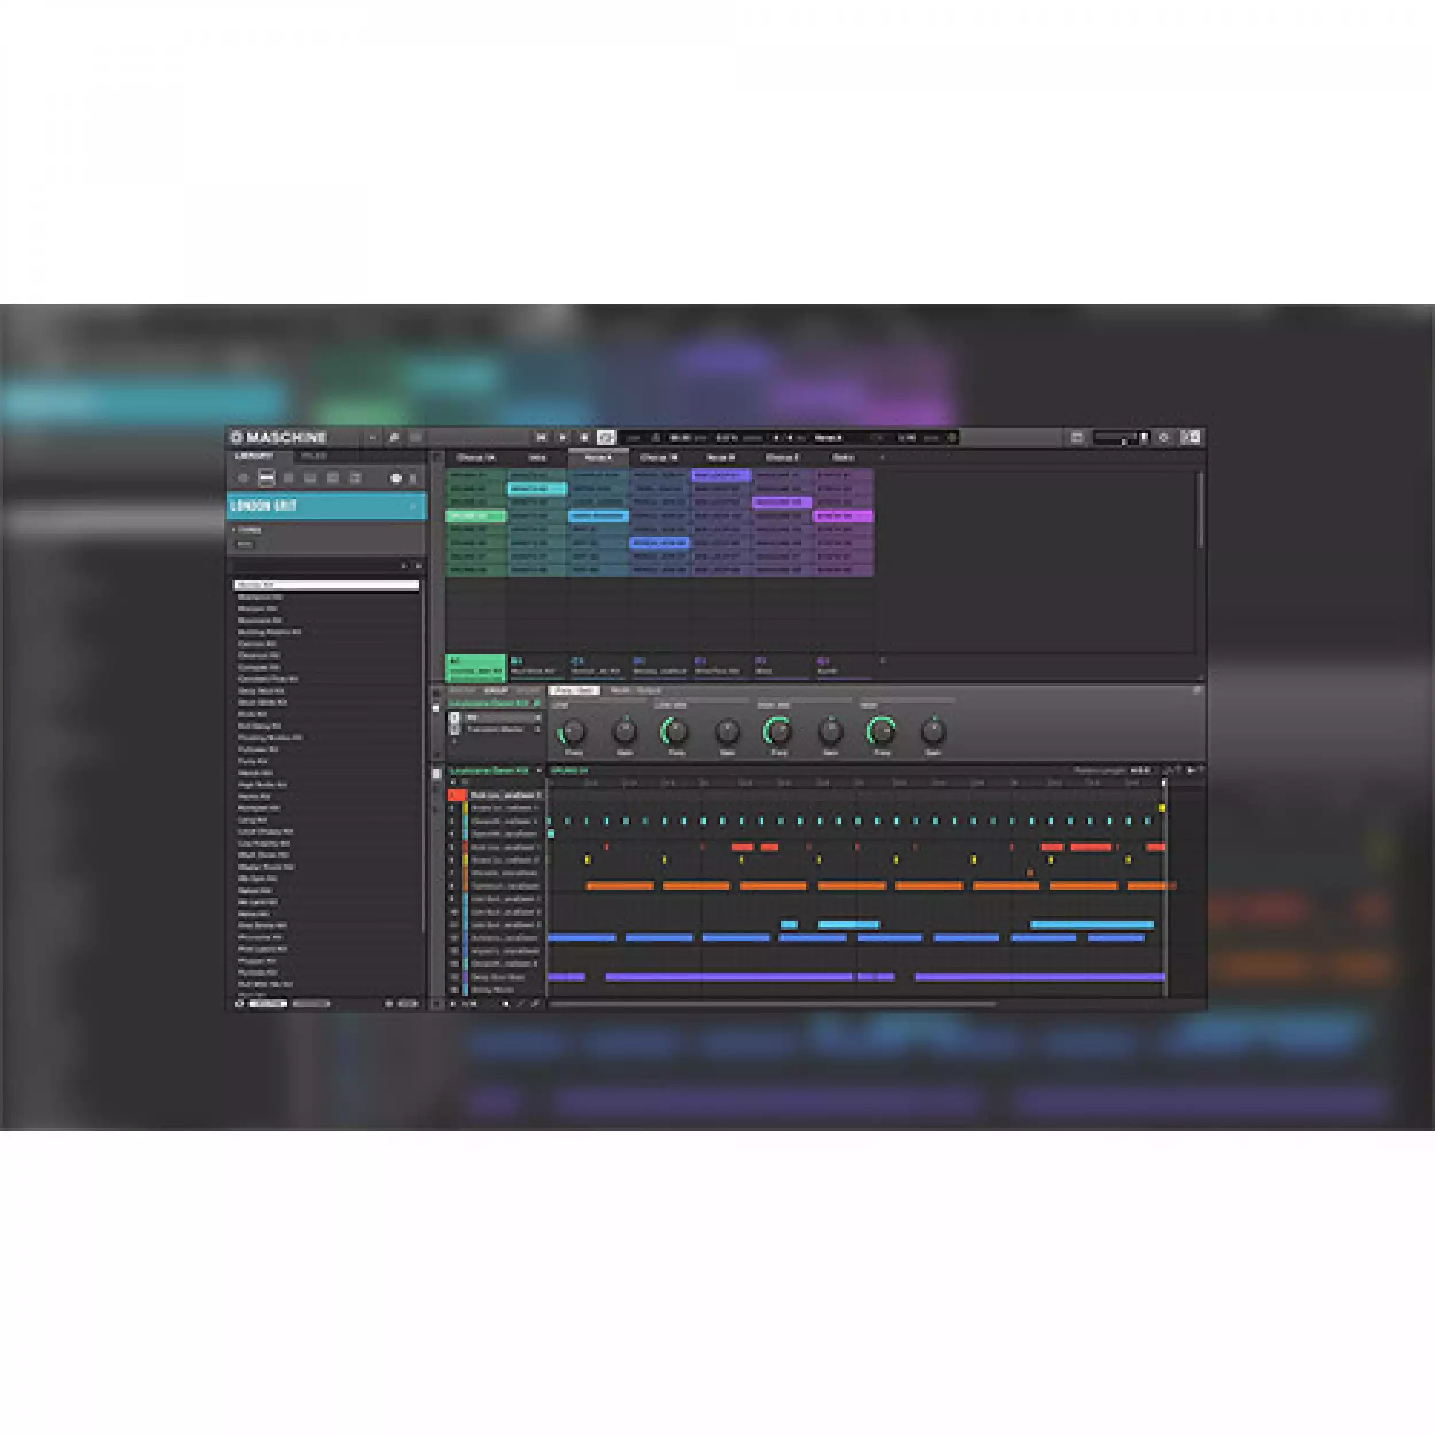The width and height of the screenshot is (1435, 1435).
Task: Clear the LONDON GRIT product filter
Action: [x=414, y=506]
